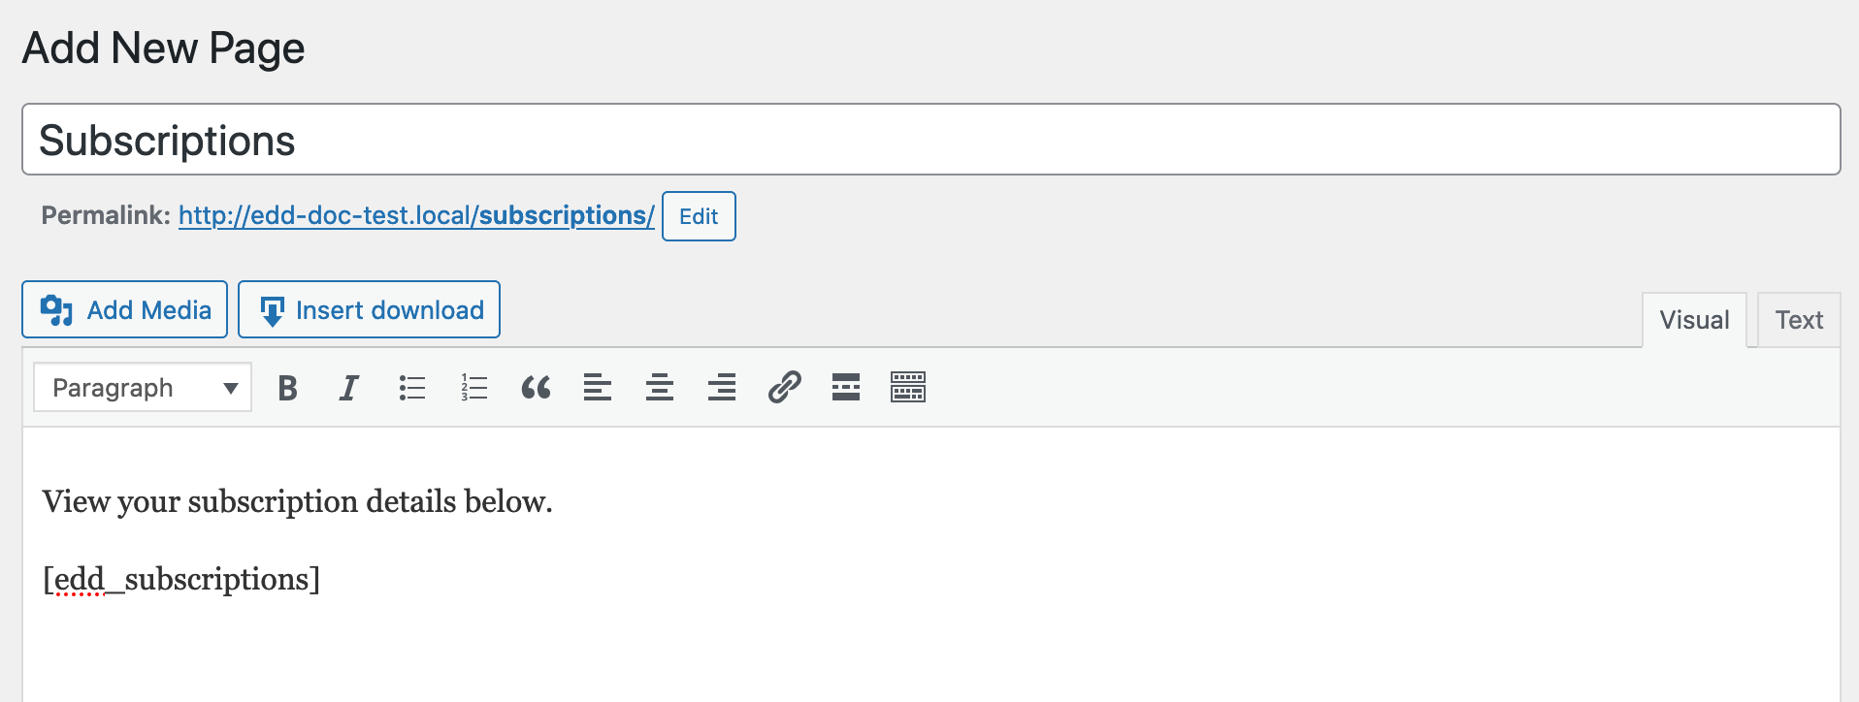Place cursor in the edd_subscriptions shortcode line
Viewport: 1859px width, 702px height.
[182, 580]
